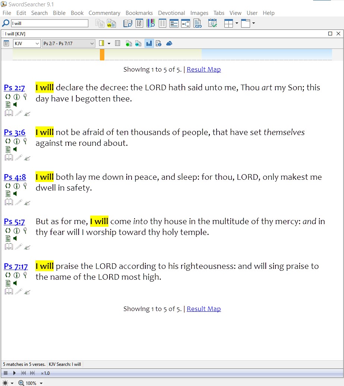Image resolution: width=344 pixels, height=386 pixels.
Task: Open the Devotional menu
Action: [x=171, y=13]
